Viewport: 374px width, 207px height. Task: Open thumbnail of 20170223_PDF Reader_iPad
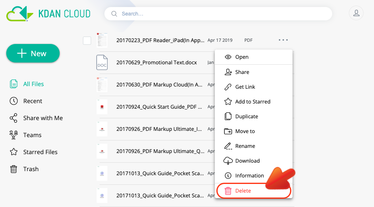(x=102, y=40)
